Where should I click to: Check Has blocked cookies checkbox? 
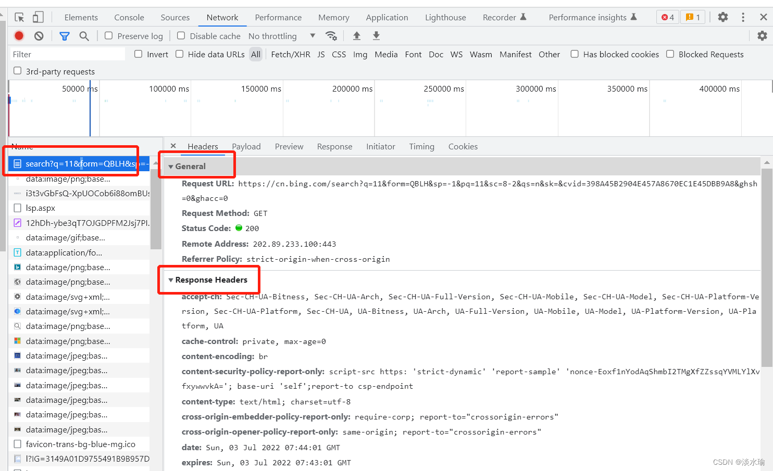pos(575,54)
